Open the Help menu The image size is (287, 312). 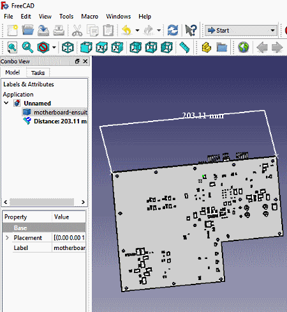pos(145,17)
